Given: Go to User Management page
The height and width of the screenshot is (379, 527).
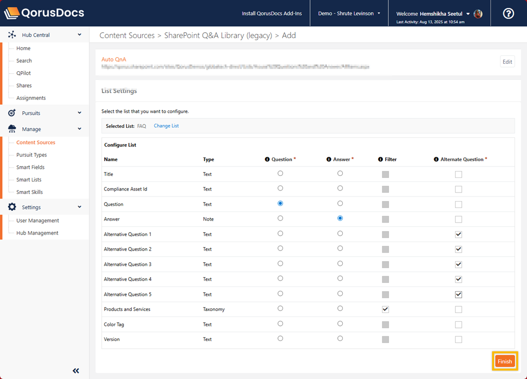Looking at the screenshot, I should coord(38,221).
